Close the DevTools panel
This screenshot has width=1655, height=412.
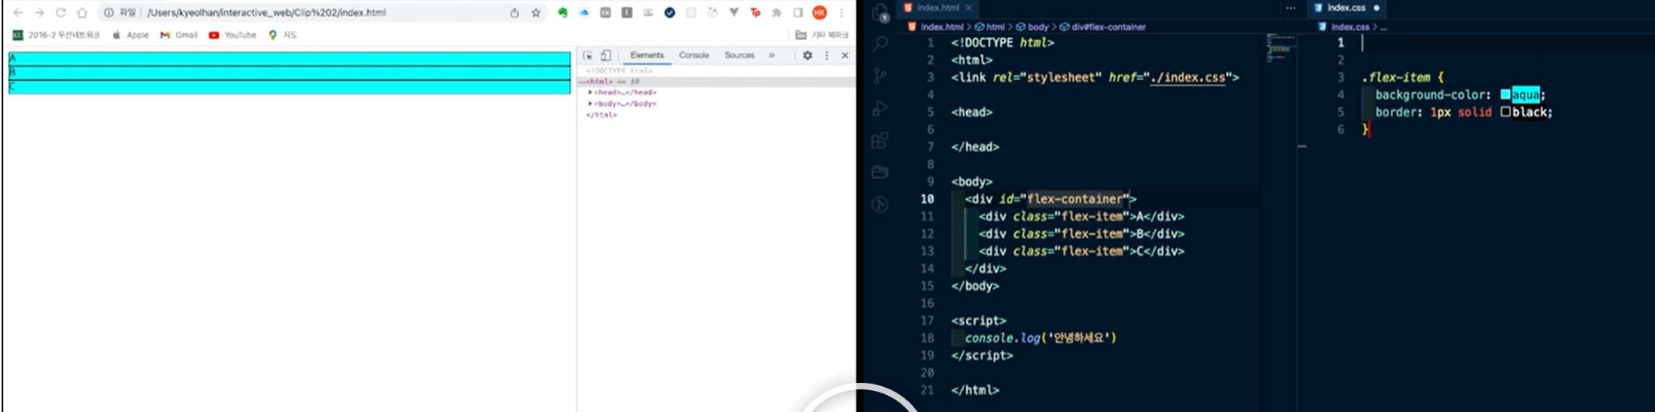tap(845, 55)
